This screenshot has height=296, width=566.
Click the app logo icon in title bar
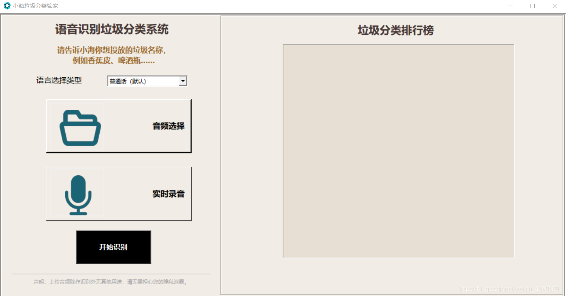pos(7,6)
